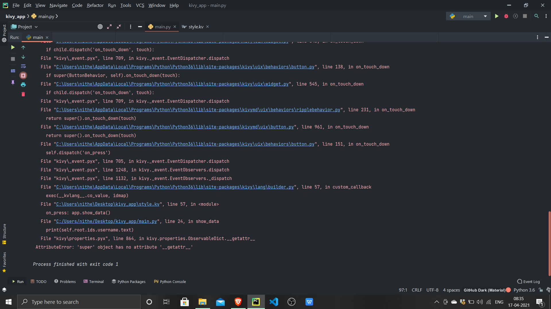This screenshot has width=551, height=309.
Task: Open the style.kv traceback file link
Action: coord(108,204)
